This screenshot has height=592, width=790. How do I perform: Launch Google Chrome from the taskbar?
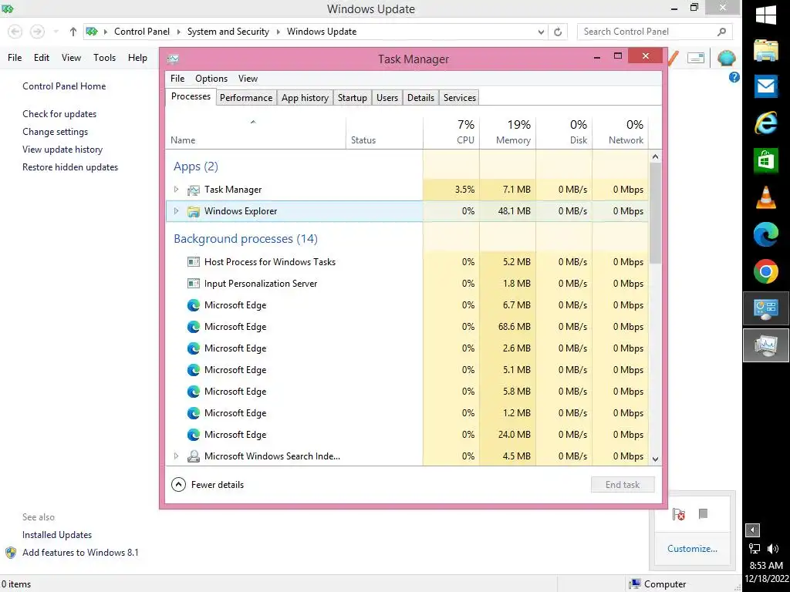[766, 272]
